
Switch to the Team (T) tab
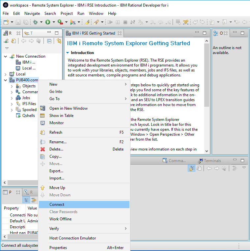(x=28, y=33)
